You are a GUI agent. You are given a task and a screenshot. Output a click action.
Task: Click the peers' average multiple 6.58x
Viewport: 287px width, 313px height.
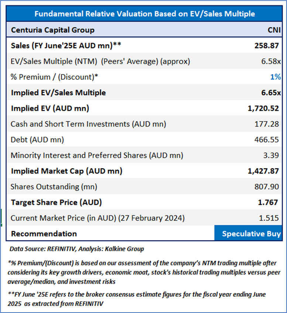tap(270, 61)
